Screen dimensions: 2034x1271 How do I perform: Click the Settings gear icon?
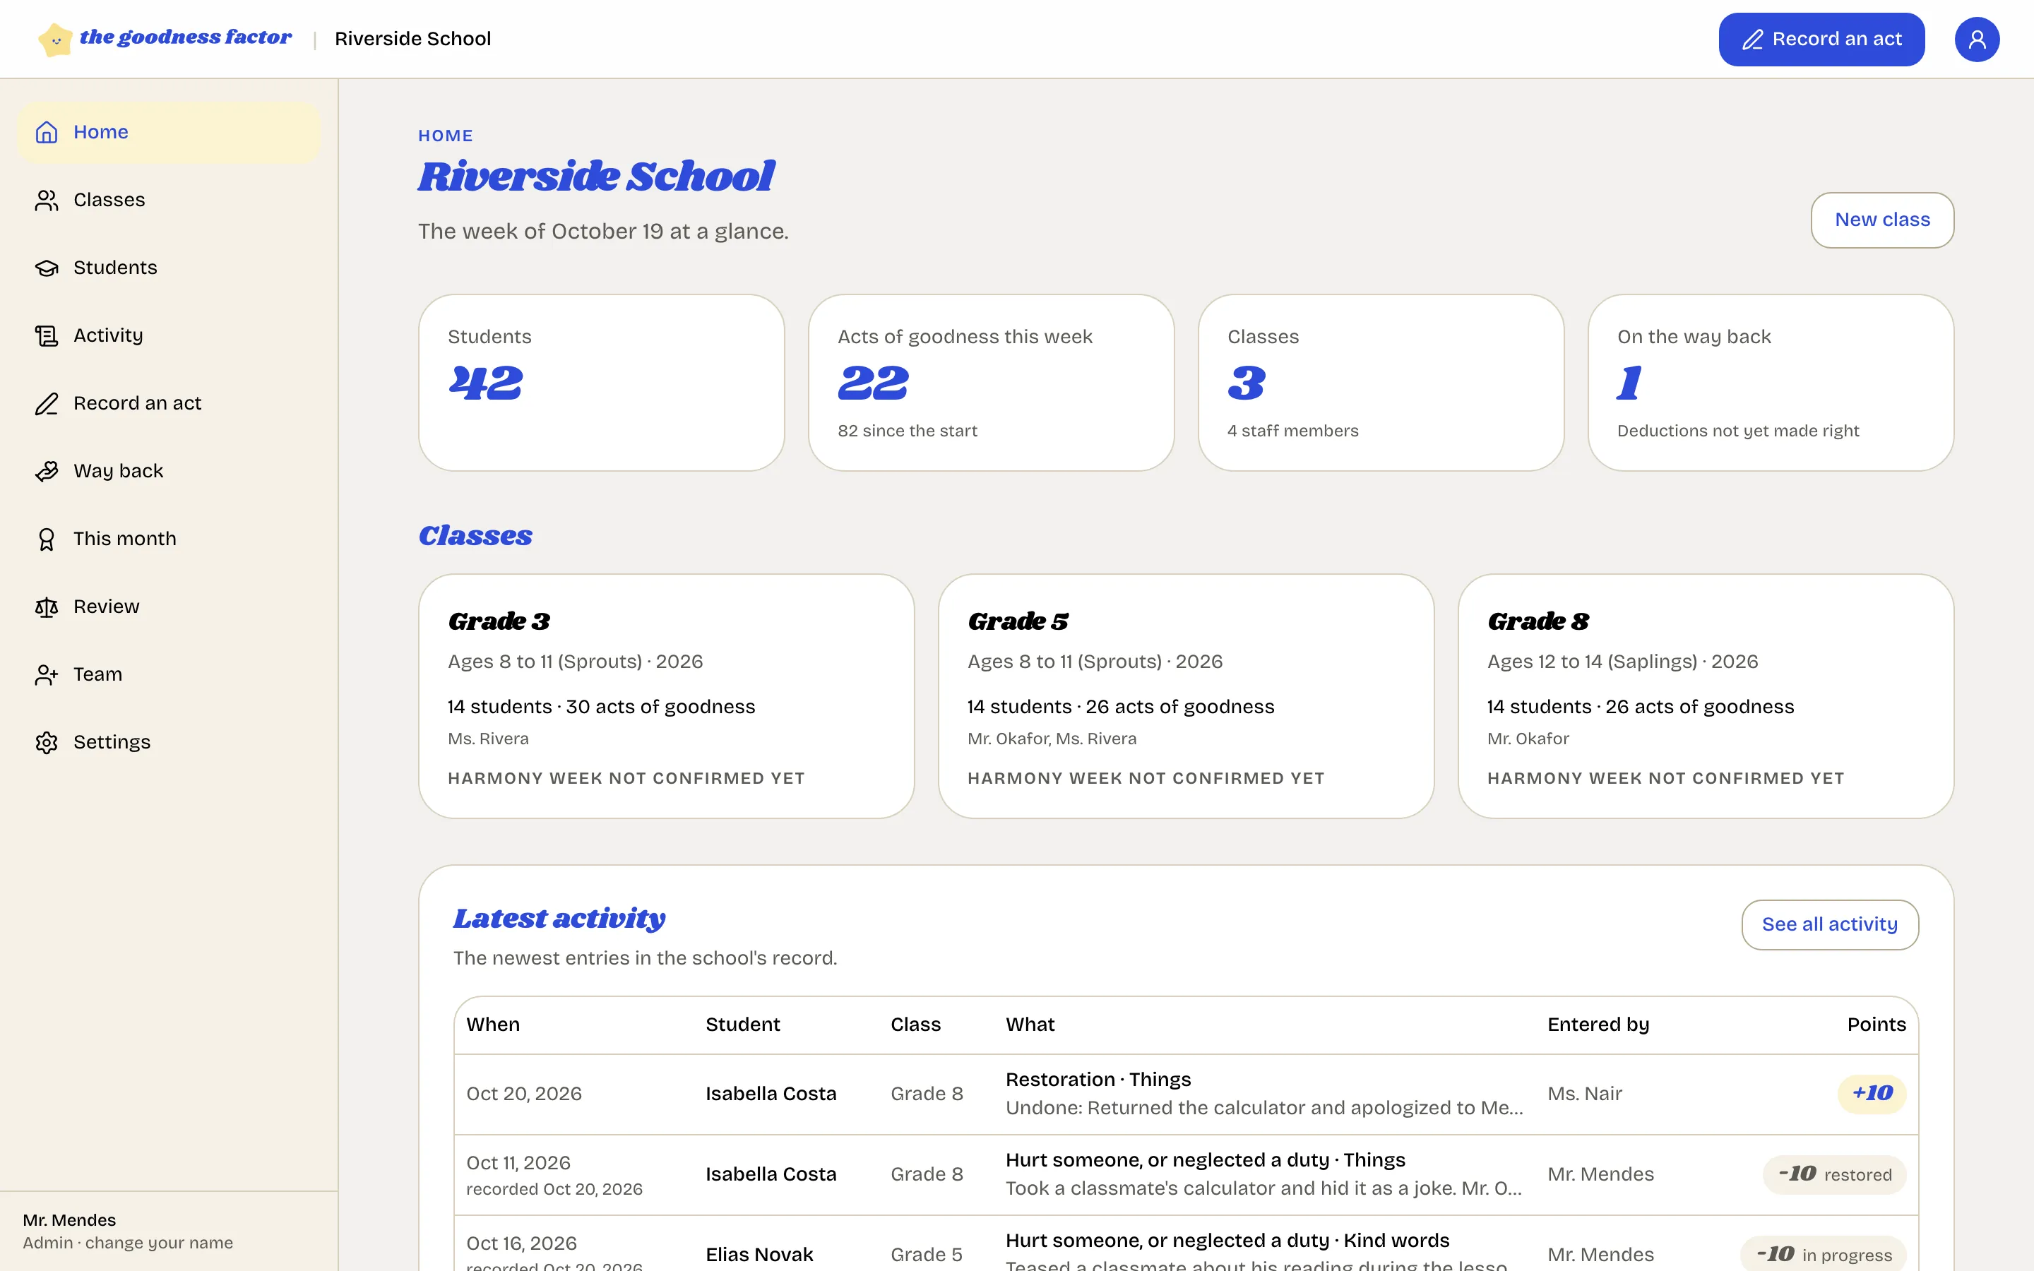tap(46, 742)
